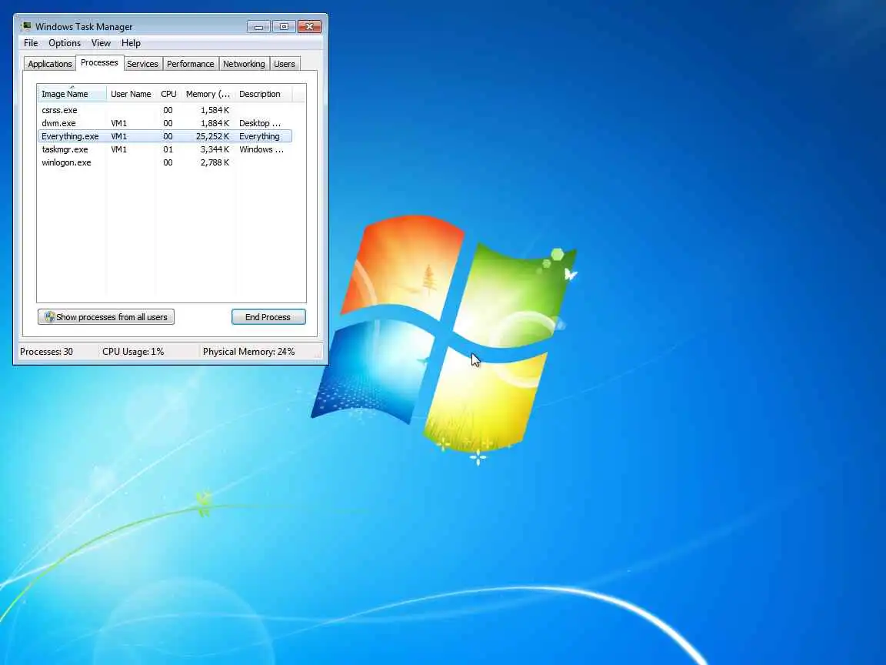Sort by the User Name column

(131, 94)
